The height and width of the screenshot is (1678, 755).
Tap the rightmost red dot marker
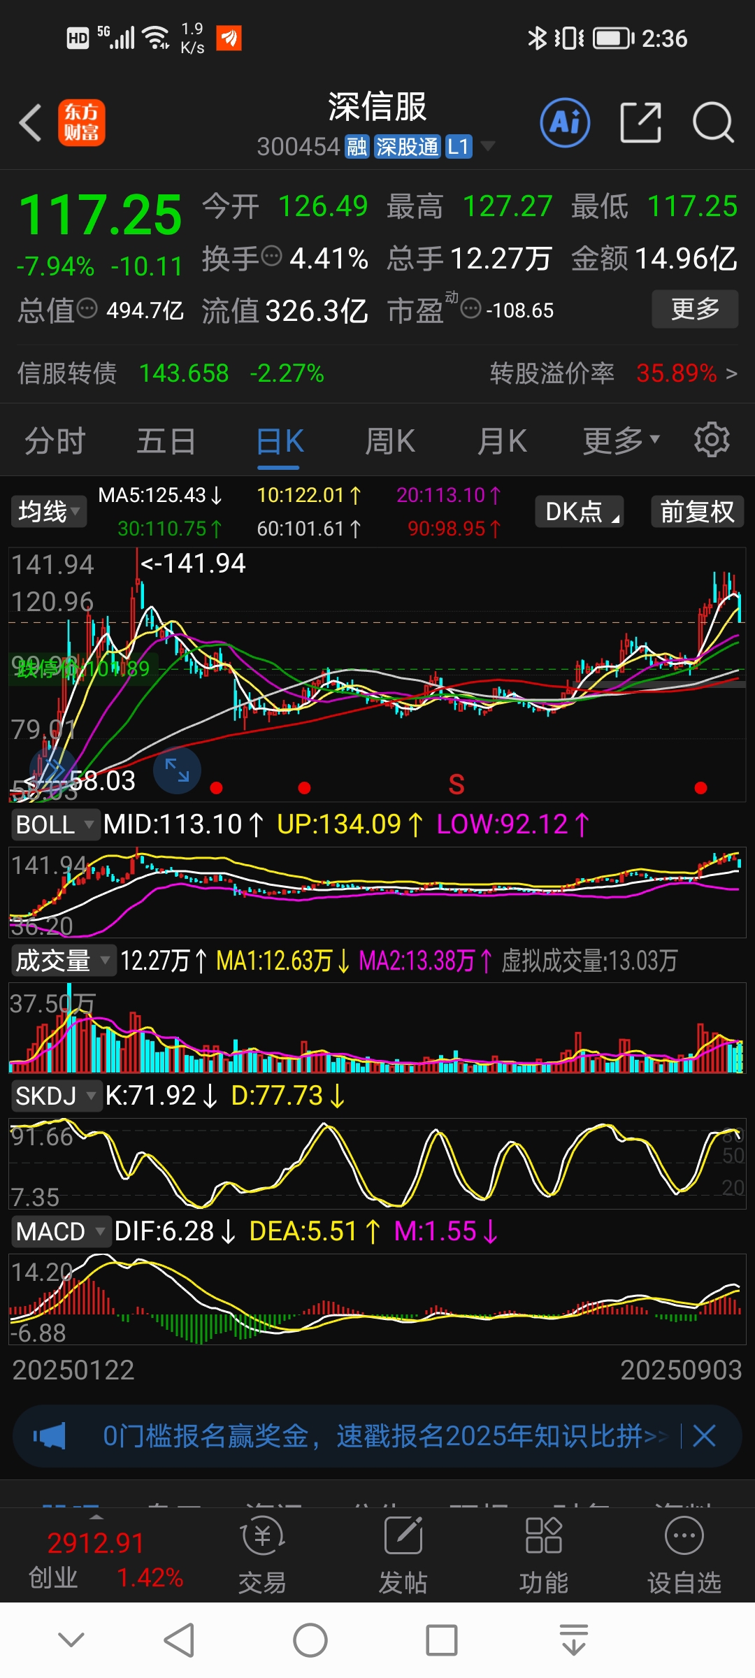[x=700, y=788]
